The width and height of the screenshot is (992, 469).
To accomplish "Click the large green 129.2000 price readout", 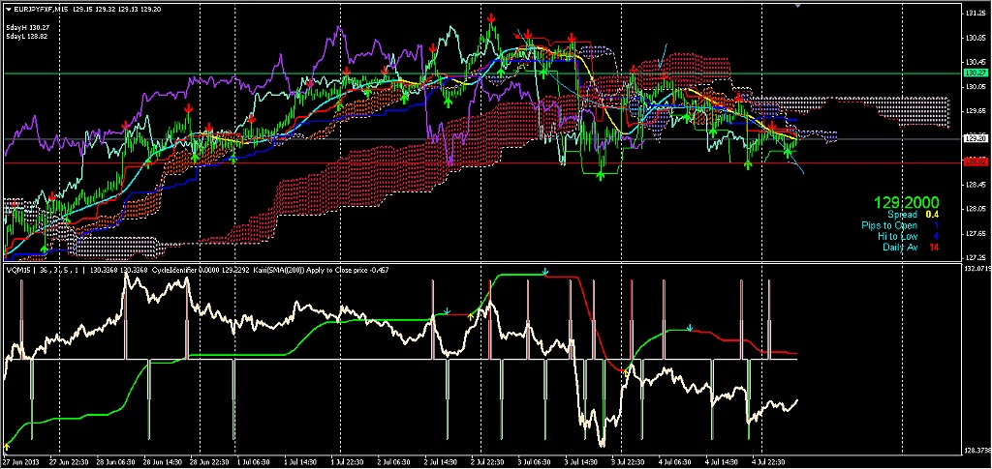I will (907, 203).
